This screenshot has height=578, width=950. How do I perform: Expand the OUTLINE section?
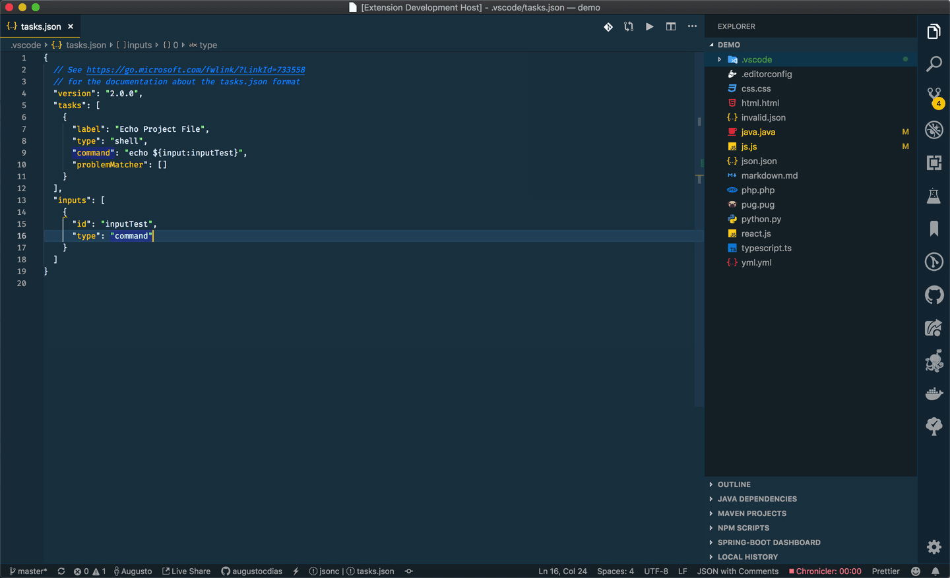(811, 484)
